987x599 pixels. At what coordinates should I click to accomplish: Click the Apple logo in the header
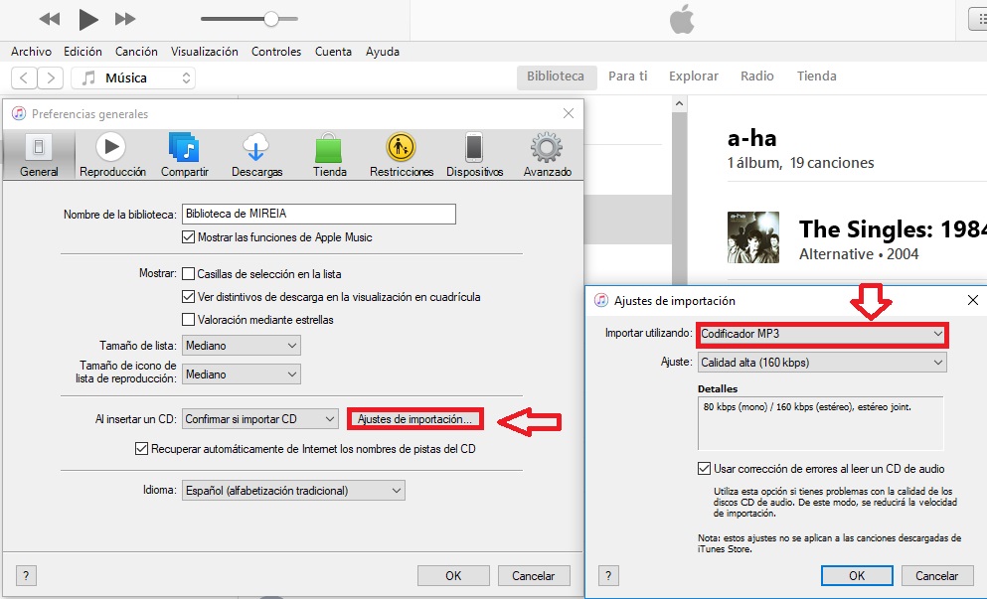pyautogui.click(x=682, y=20)
